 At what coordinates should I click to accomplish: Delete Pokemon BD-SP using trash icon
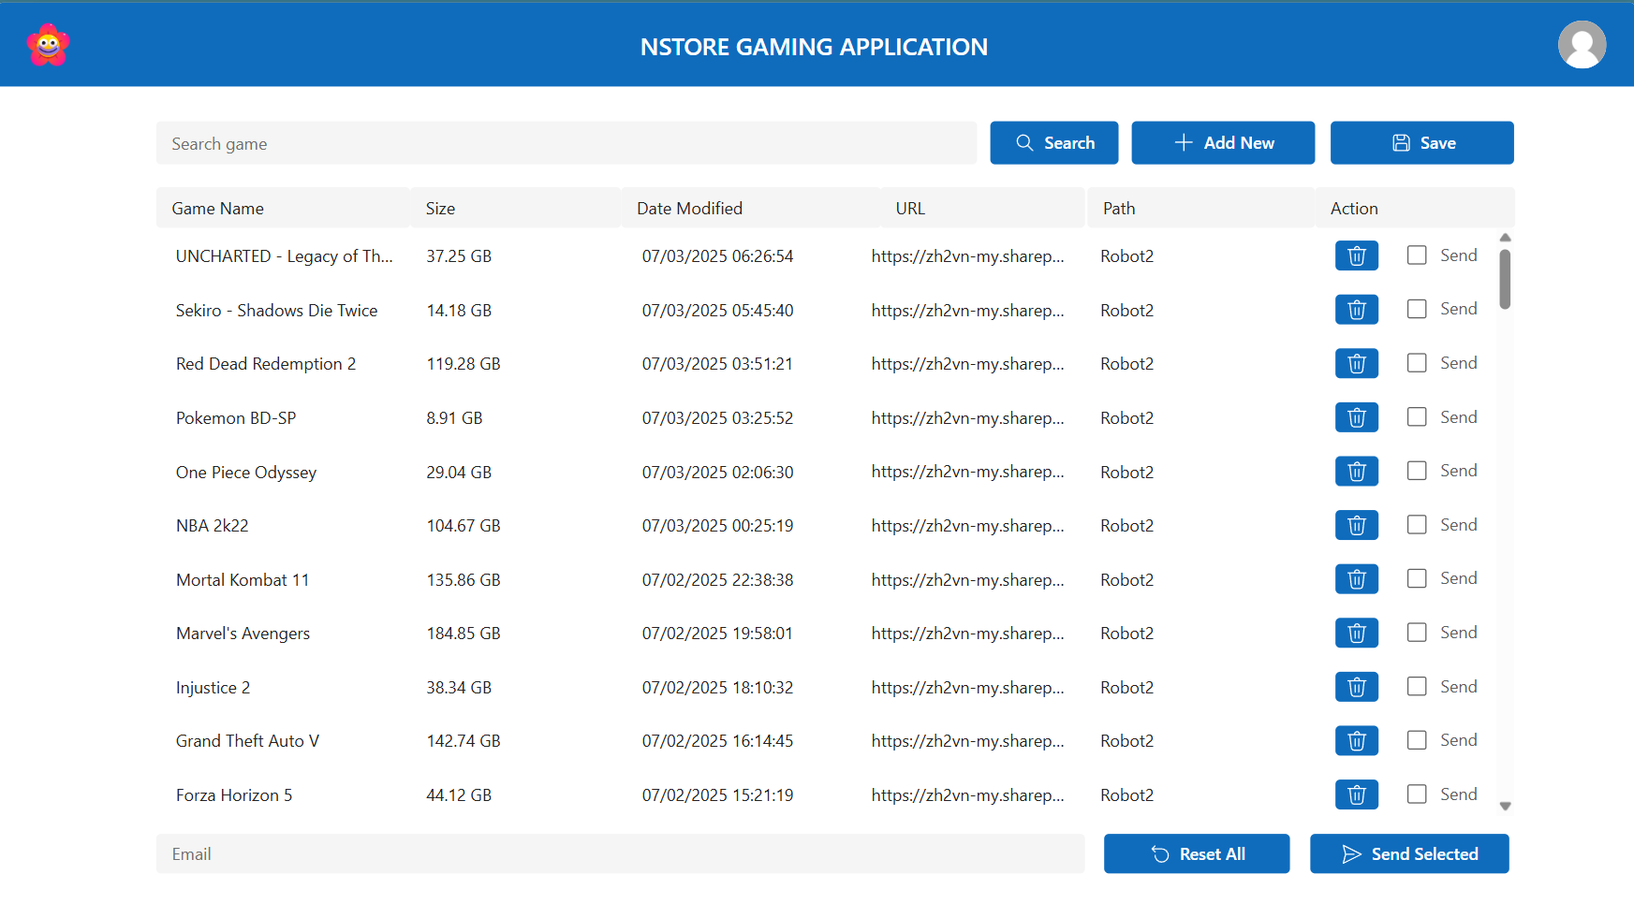pyautogui.click(x=1356, y=417)
